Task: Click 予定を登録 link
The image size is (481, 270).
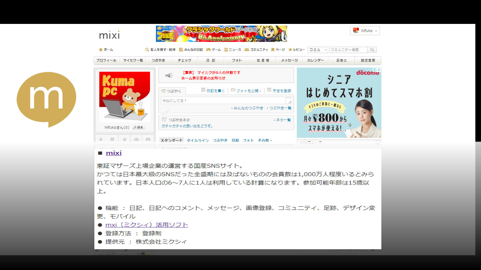Action: tap(279, 91)
